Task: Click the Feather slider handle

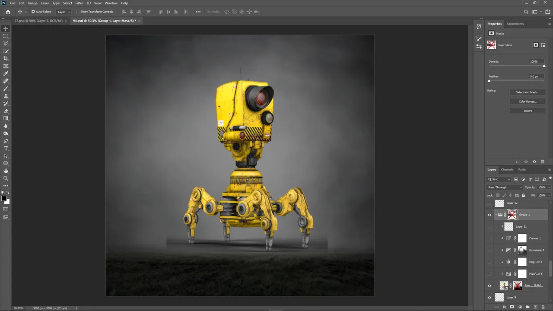Action: pyautogui.click(x=489, y=81)
